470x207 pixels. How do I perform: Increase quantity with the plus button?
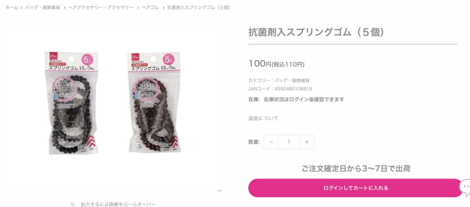[307, 142]
